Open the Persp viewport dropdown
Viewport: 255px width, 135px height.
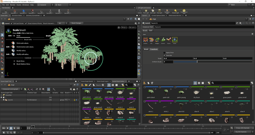pos(124,27)
